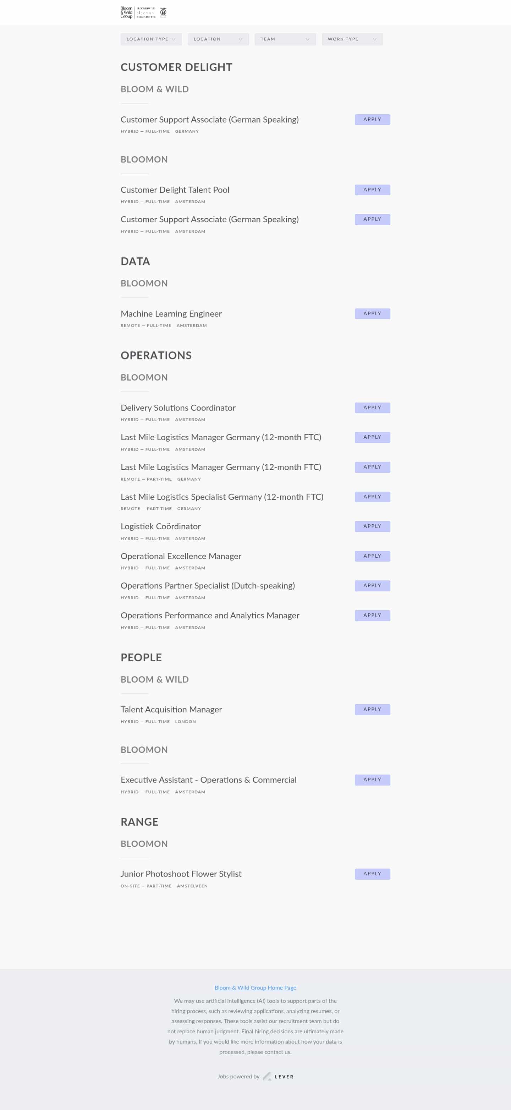
Task: Apply for Operational Excellence Manager
Action: pyautogui.click(x=372, y=556)
